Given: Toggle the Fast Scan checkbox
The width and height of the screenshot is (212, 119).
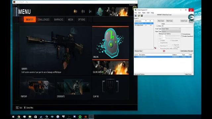Looking at the screenshot, I should point(159,46).
